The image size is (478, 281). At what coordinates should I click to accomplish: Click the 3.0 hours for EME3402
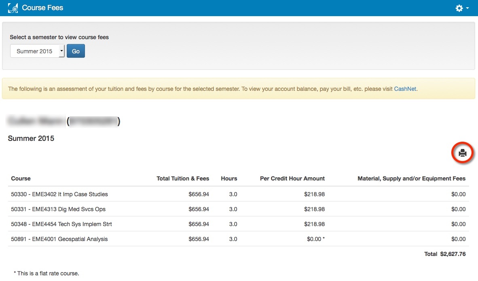pyautogui.click(x=233, y=194)
